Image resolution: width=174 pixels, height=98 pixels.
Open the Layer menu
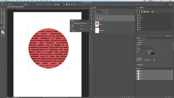[21, 1]
